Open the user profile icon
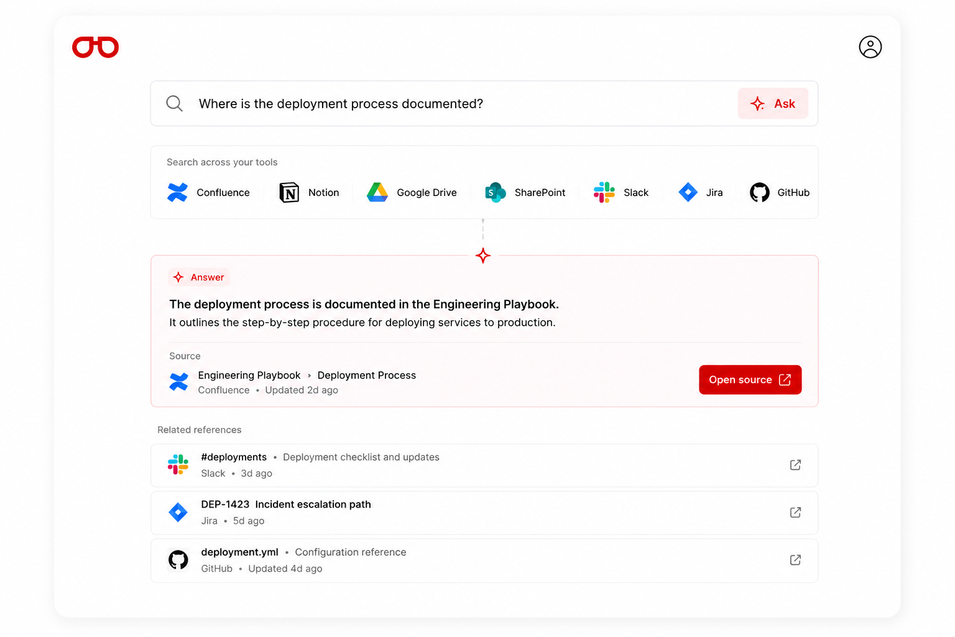This screenshot has height=637, width=955. tap(870, 47)
